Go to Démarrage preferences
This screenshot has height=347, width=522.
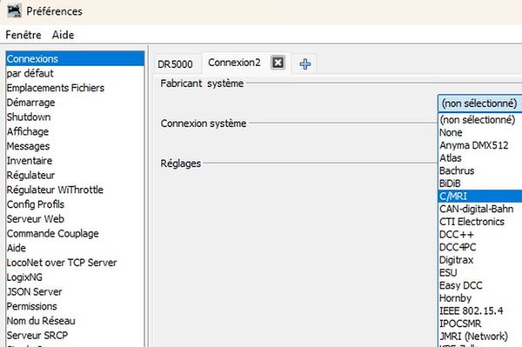75,103
